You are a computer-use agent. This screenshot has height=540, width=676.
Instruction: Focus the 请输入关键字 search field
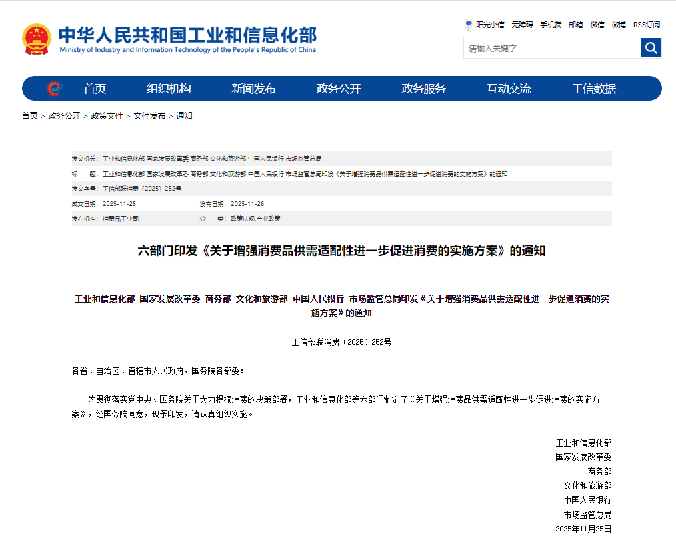coord(552,48)
